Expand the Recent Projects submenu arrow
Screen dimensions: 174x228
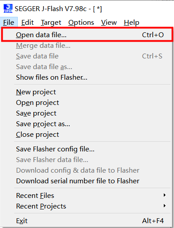point(165,206)
